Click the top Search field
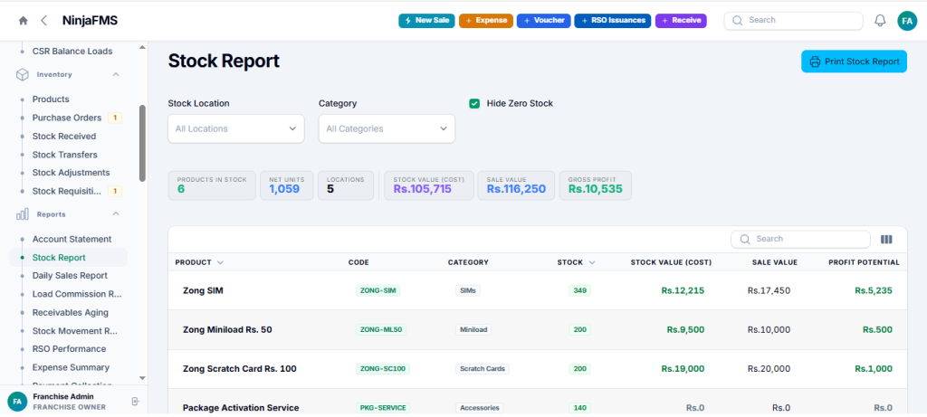The height and width of the screenshot is (417, 927). point(793,20)
